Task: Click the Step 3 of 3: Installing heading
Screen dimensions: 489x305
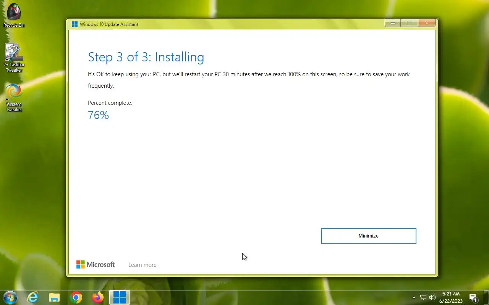Action: tap(146, 57)
